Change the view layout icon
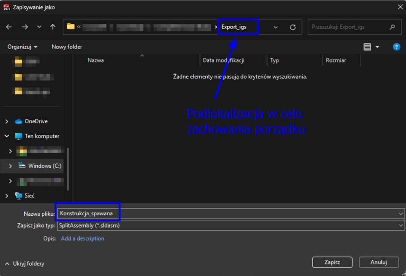Viewport: 406px width, 276px height. click(368, 47)
